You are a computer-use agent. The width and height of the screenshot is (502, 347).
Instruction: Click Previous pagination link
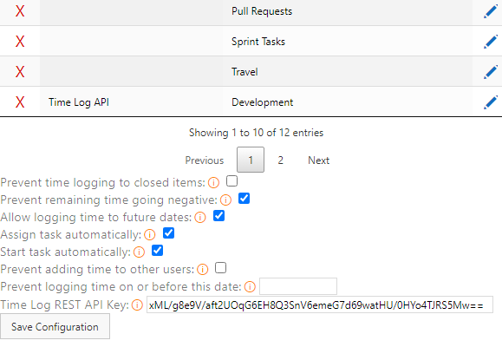tap(205, 160)
